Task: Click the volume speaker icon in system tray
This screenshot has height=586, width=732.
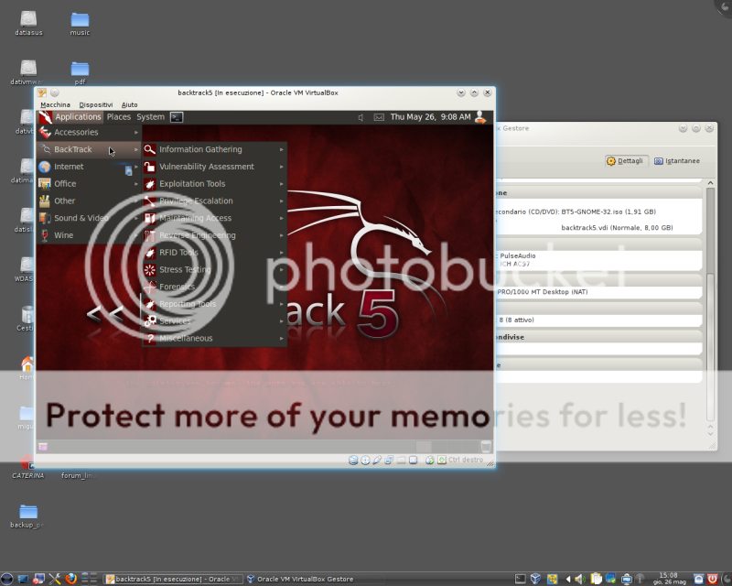Action: click(580, 580)
